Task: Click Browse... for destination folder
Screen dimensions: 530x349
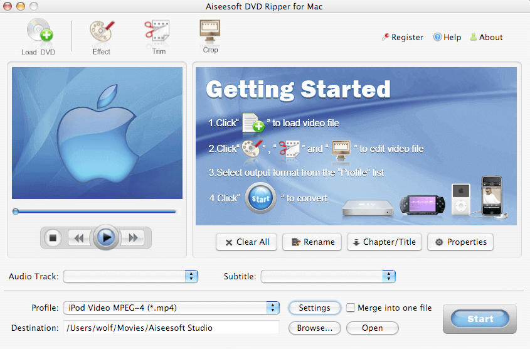Action: (314, 328)
